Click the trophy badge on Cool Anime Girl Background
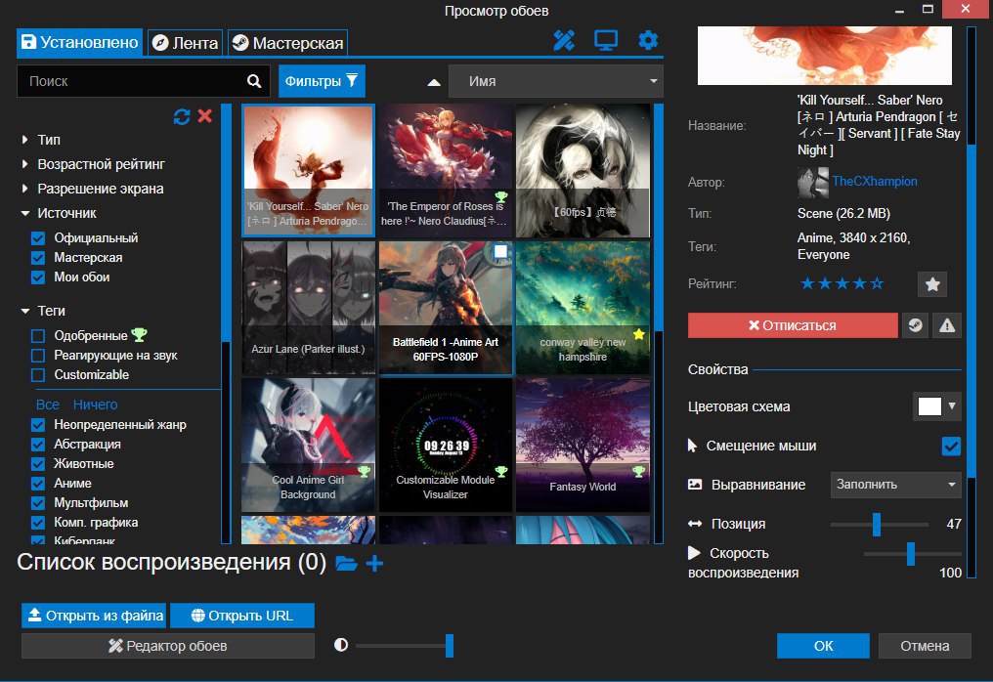 (365, 471)
